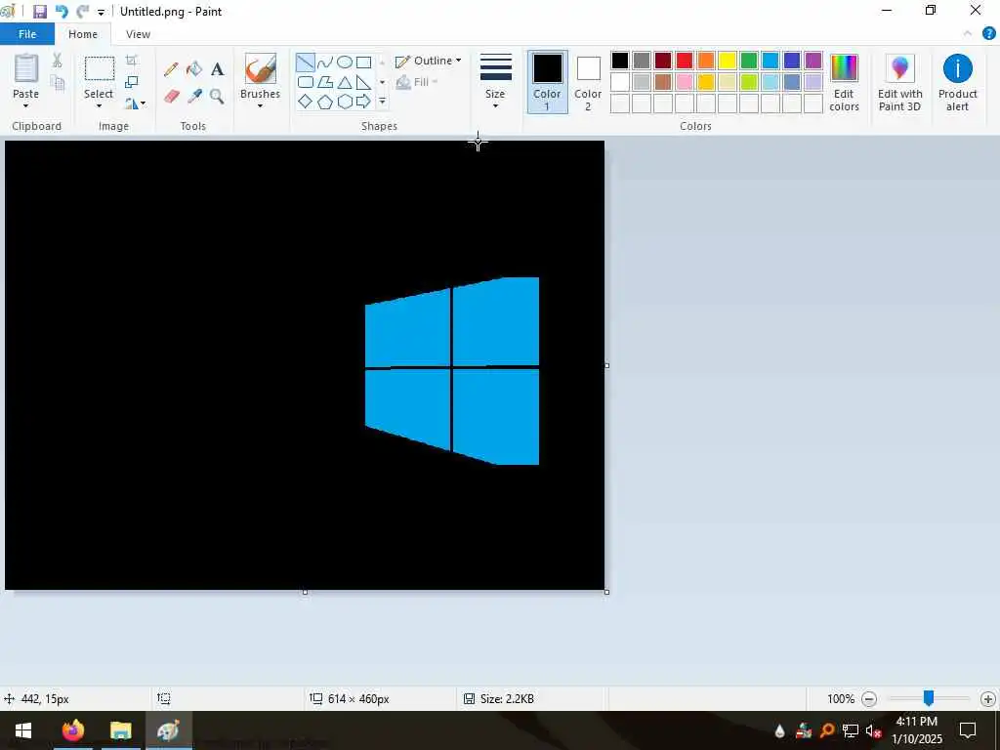Viewport: 1000px width, 750px height.
Task: Click Edit with Paint 3D button
Action: pos(899,82)
